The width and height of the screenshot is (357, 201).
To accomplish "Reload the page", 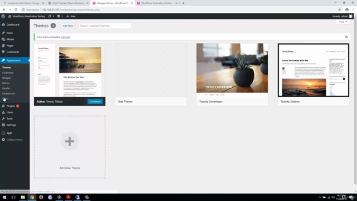I will tap(16, 10).
